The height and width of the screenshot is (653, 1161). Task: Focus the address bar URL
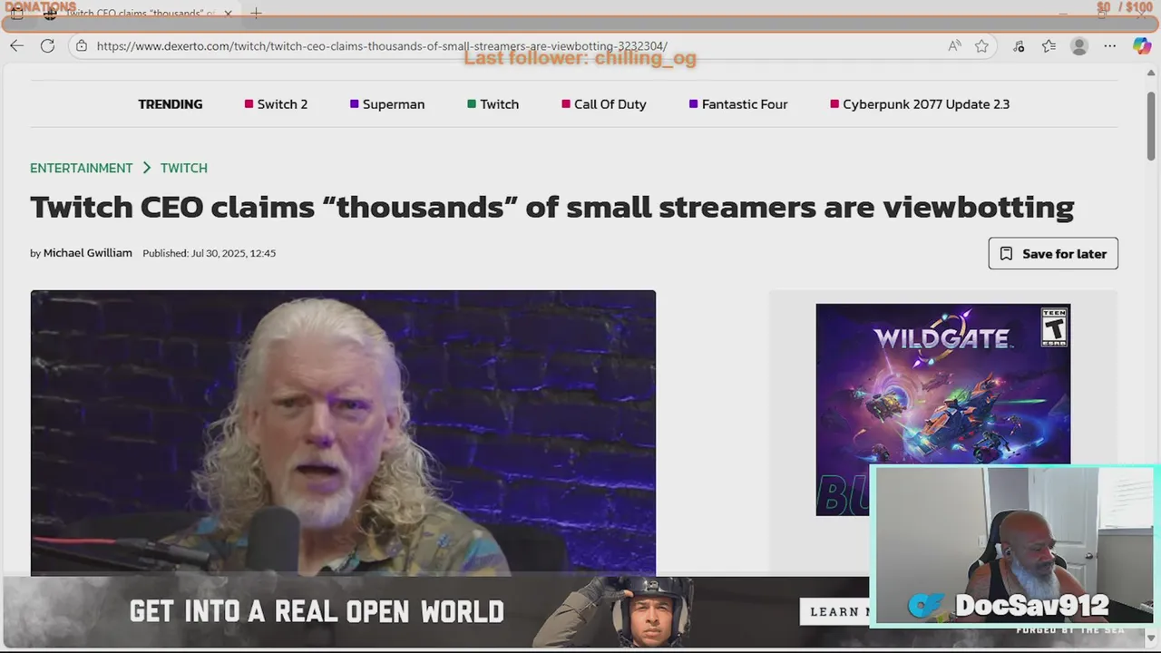click(x=382, y=45)
